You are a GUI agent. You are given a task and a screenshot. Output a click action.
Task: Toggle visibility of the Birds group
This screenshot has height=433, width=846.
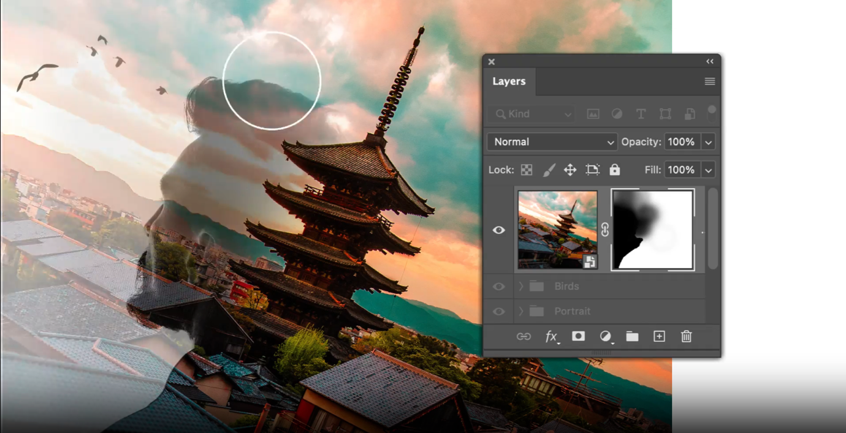[x=498, y=286]
